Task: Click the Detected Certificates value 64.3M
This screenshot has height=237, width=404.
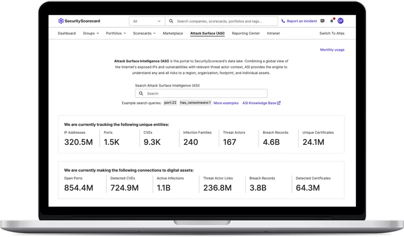Action: (308, 188)
